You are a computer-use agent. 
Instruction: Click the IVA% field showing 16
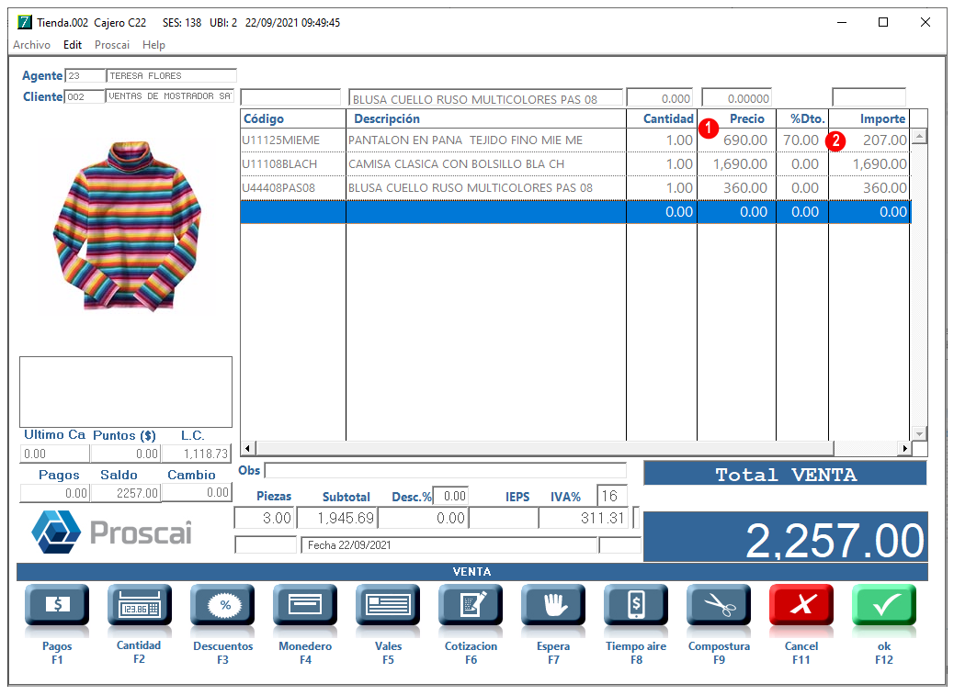611,496
